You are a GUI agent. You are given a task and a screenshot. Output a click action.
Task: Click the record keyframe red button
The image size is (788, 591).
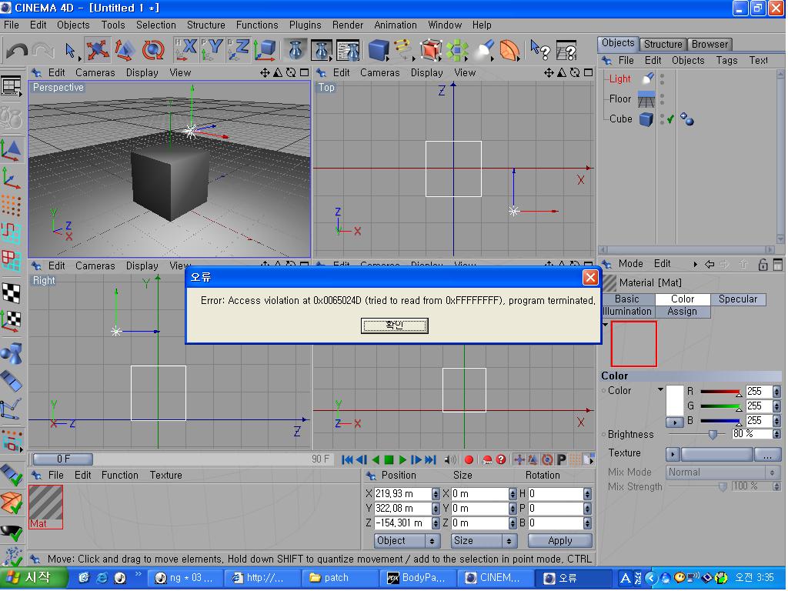click(469, 459)
